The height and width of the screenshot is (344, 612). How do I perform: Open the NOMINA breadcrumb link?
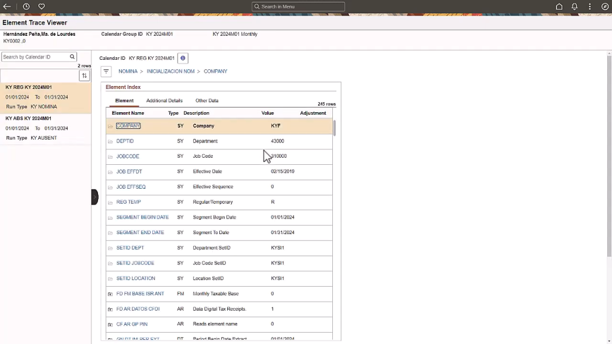click(128, 70)
